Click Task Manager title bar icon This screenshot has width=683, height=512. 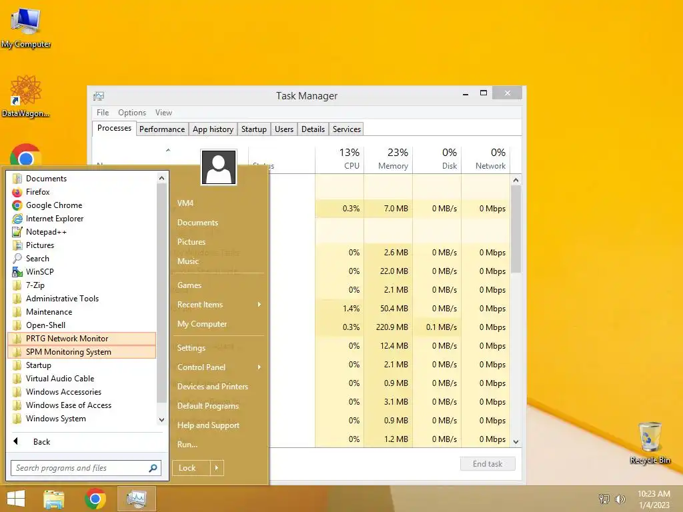(x=99, y=96)
